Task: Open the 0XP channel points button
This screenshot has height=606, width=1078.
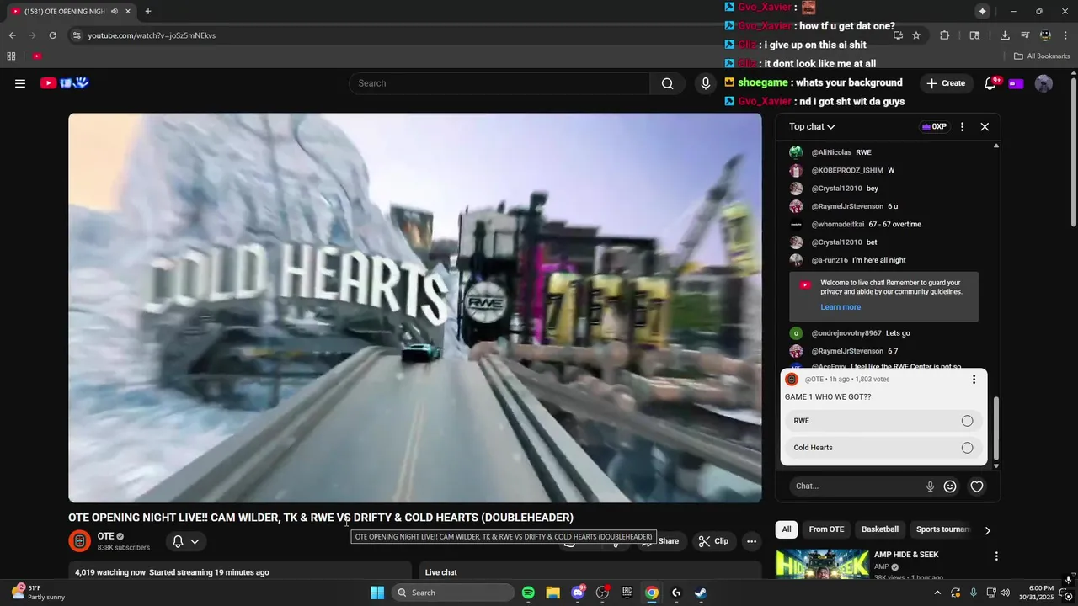Action: pyautogui.click(x=934, y=127)
